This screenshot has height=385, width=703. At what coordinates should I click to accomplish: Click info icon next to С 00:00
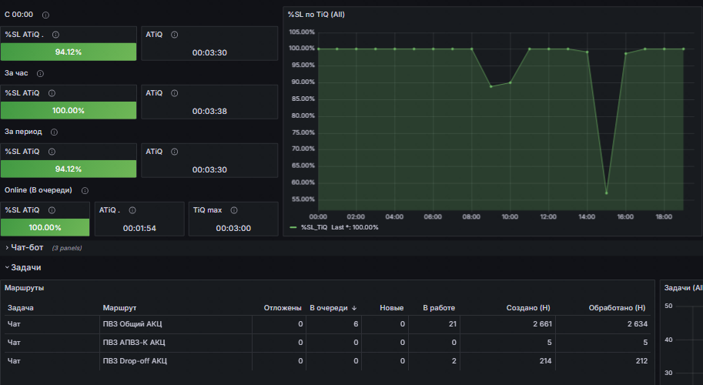(x=45, y=15)
